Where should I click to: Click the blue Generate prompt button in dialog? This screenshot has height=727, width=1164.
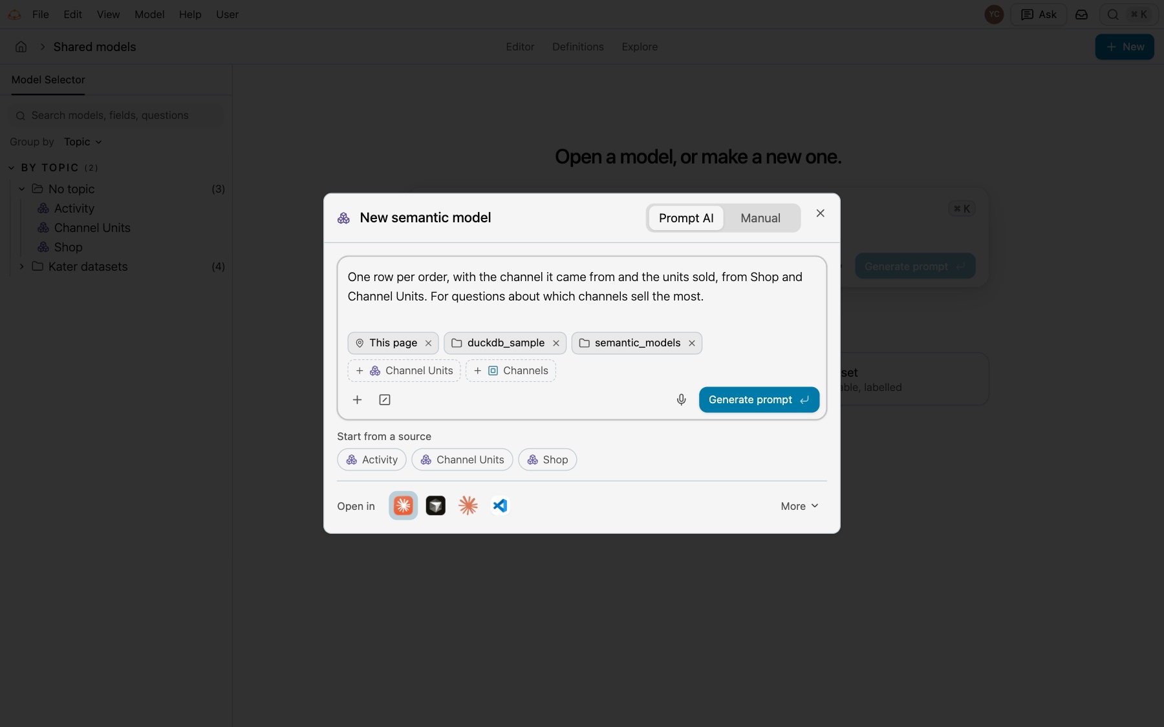759,399
